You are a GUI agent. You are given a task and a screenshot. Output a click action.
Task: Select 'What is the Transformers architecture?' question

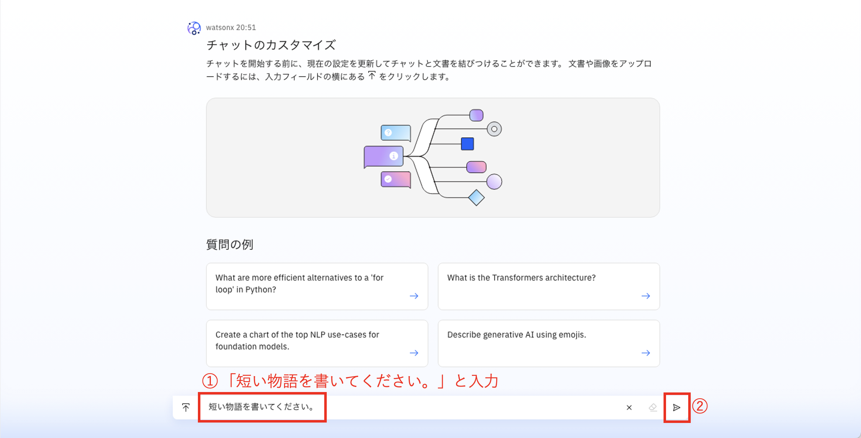521,278
